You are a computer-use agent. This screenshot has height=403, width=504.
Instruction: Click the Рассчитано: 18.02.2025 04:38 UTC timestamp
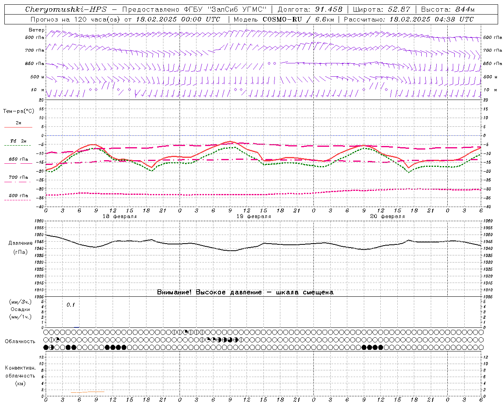pyautogui.click(x=409, y=19)
